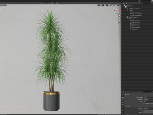Click the dark red negative X axis dot
Viewport: 153px width, 115px height.
[114, 11]
